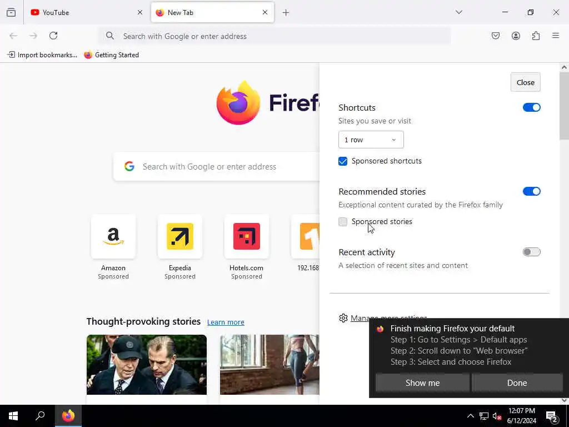Check the Sponsored stories checkbox
Image resolution: width=569 pixels, height=427 pixels.
[x=342, y=221]
